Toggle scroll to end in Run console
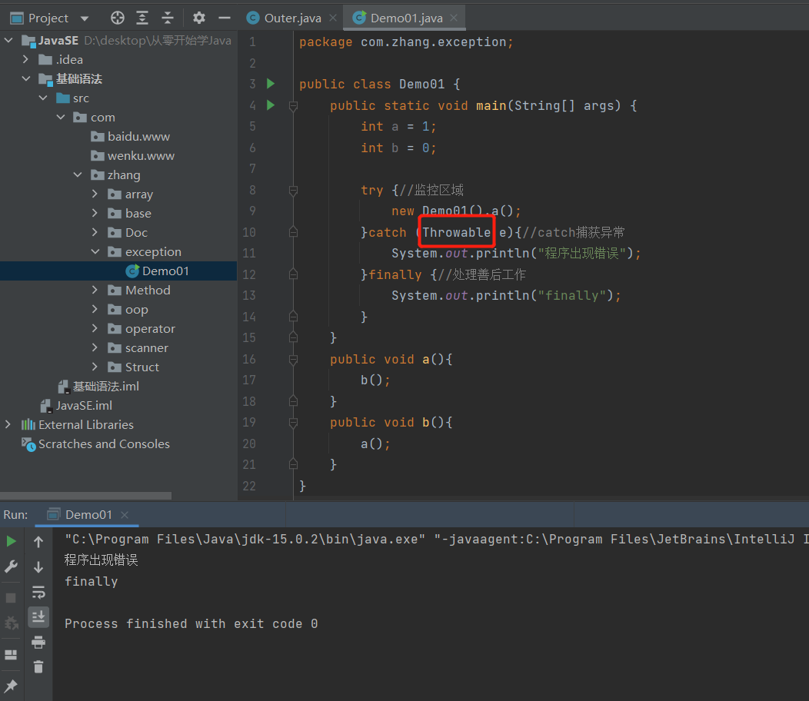 click(x=38, y=617)
